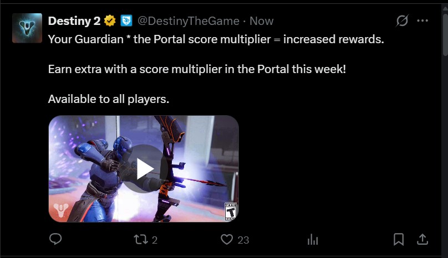
Task: Click the scrollbar up arrow
Action: (445, 8)
